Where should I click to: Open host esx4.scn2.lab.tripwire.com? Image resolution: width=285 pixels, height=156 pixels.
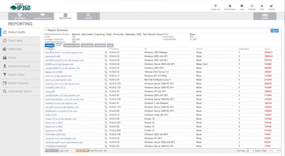pos(58,80)
